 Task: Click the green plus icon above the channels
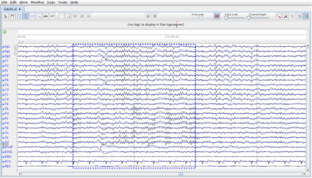coord(4,32)
